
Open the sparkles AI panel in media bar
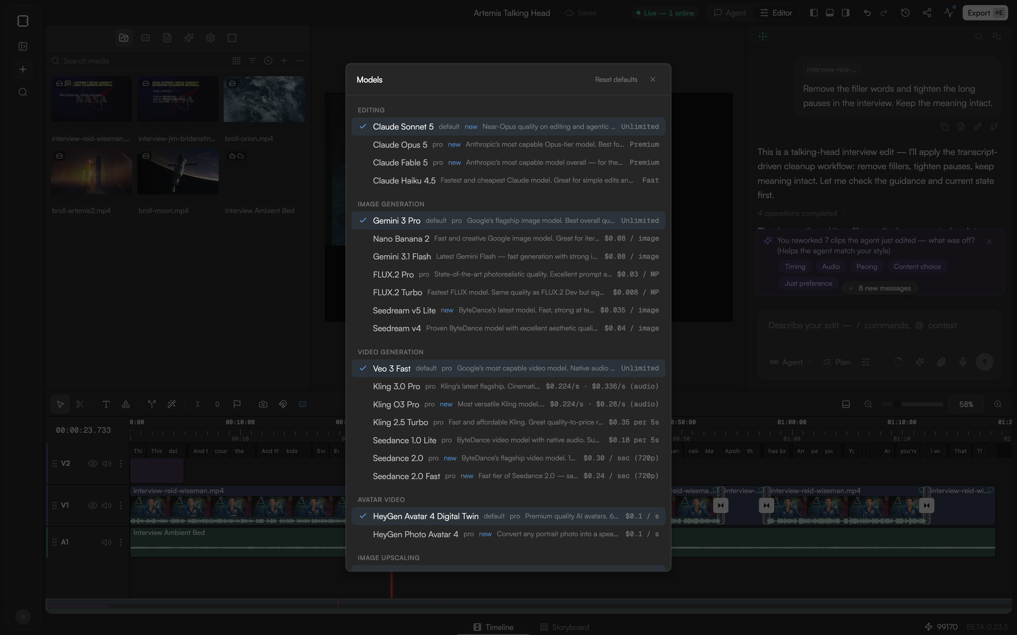tap(189, 38)
